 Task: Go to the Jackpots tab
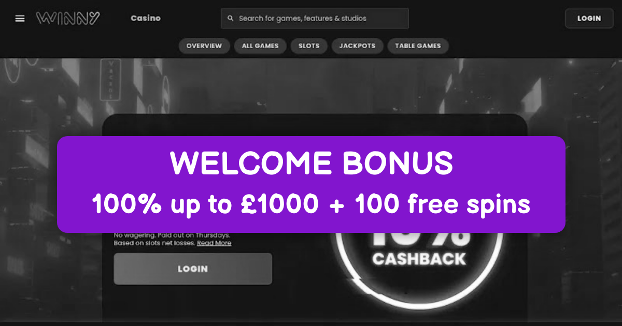coord(357,46)
